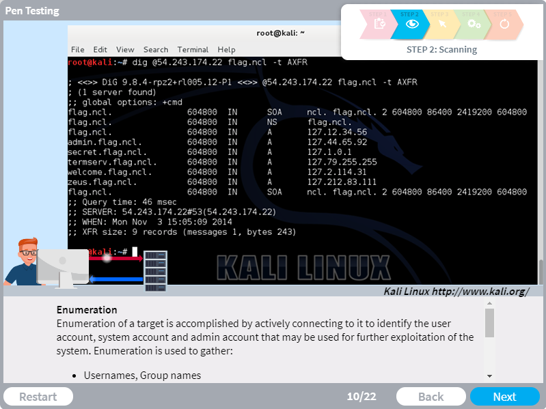
Task: Click the 'Query time: 46 msec' line
Action: click(x=122, y=202)
